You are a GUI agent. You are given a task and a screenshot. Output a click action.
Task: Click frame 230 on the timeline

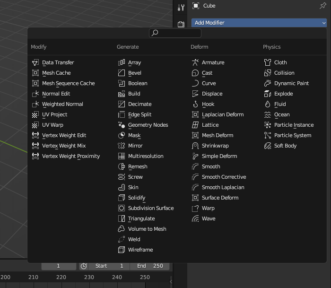[89, 277]
